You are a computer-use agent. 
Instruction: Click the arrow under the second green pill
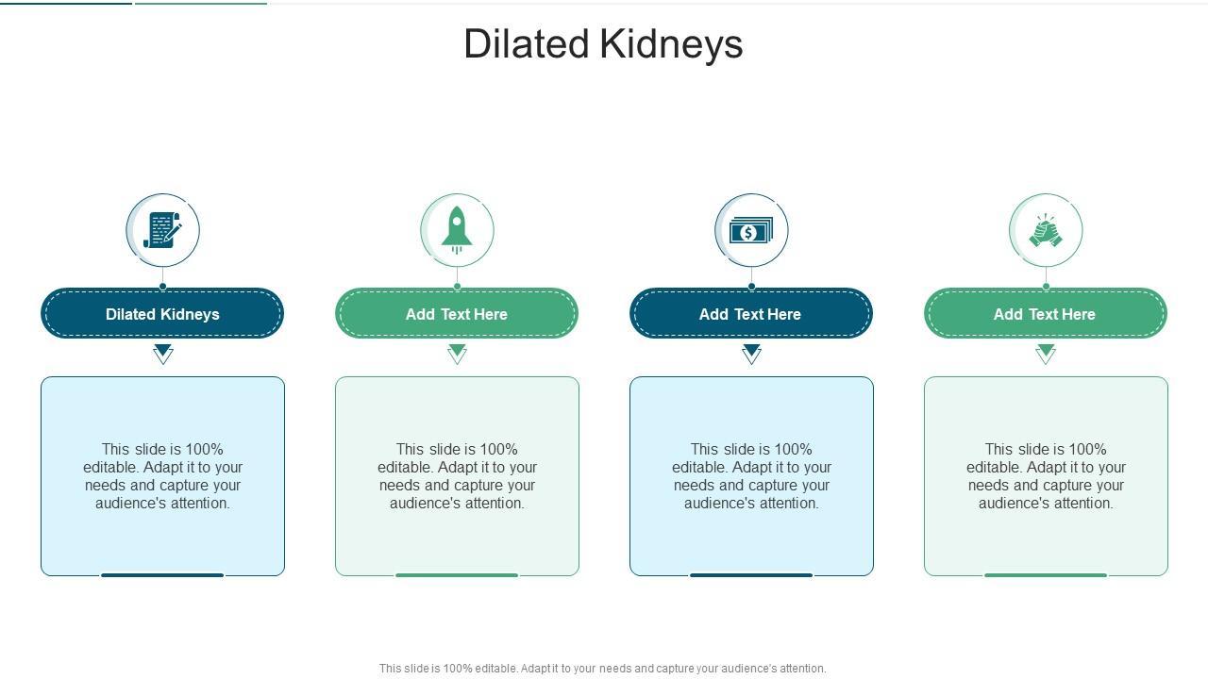[458, 354]
